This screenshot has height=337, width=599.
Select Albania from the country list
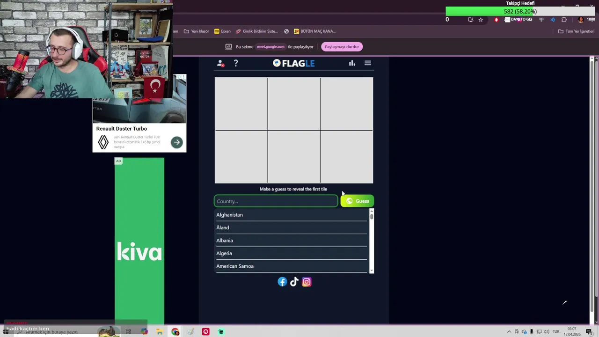291,241
